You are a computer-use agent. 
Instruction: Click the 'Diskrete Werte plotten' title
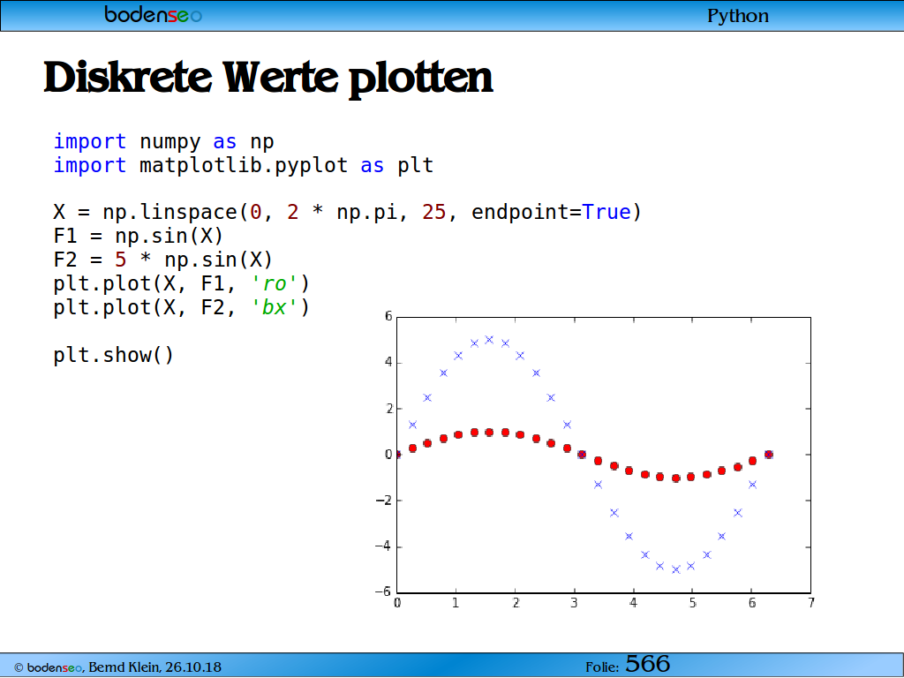[x=268, y=78]
